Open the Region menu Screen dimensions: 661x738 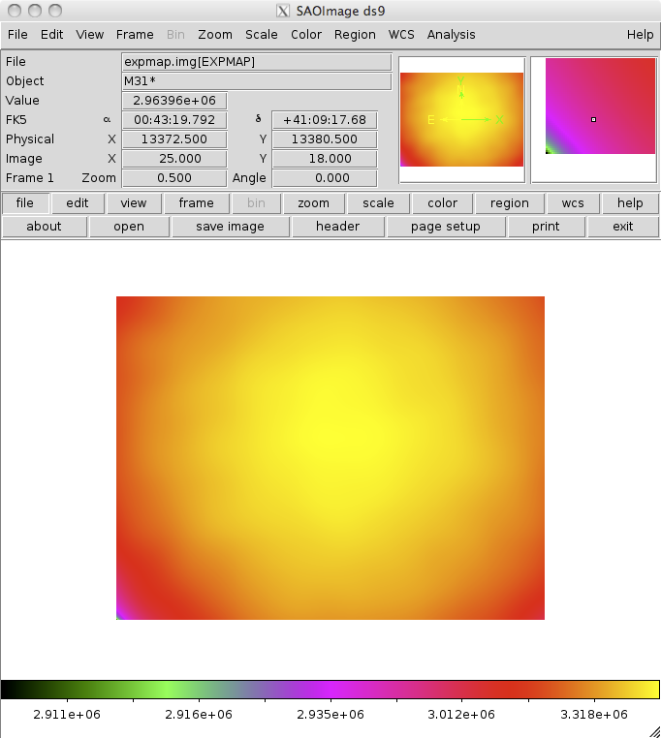[x=355, y=34]
